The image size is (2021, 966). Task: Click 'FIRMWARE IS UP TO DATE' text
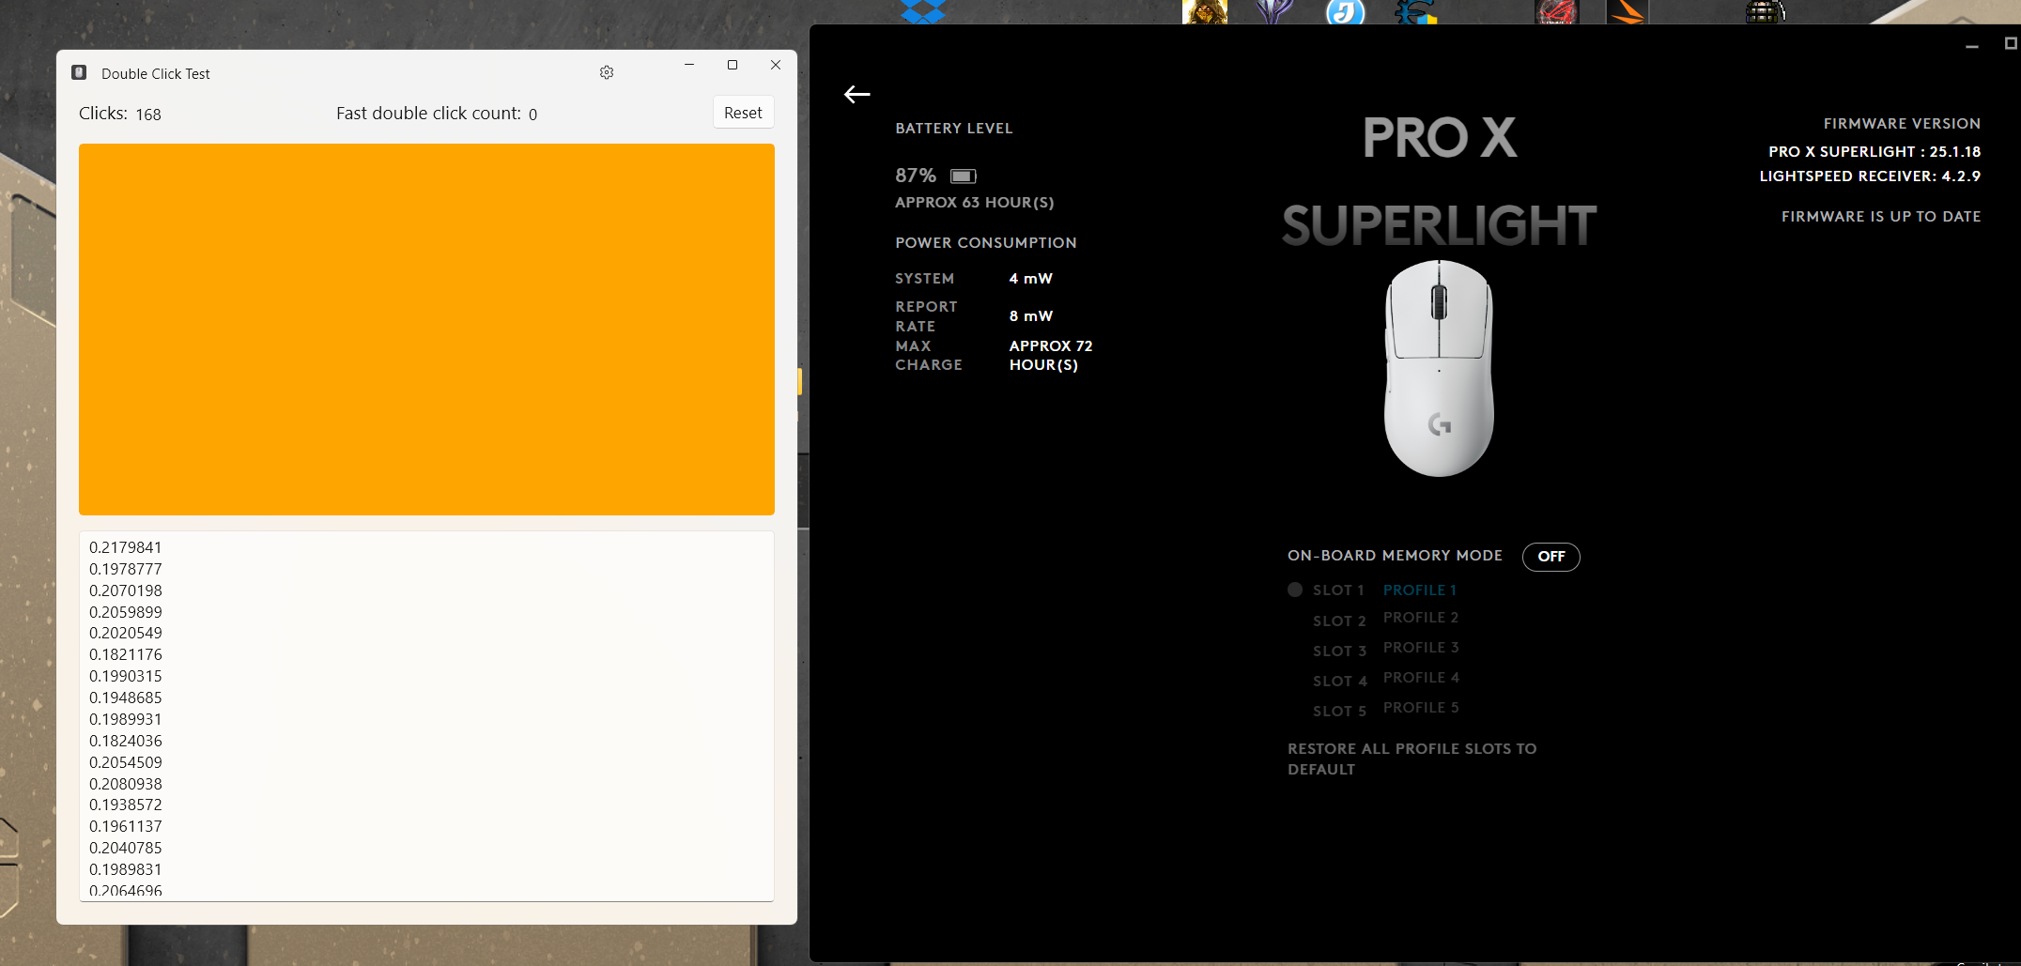1881,217
